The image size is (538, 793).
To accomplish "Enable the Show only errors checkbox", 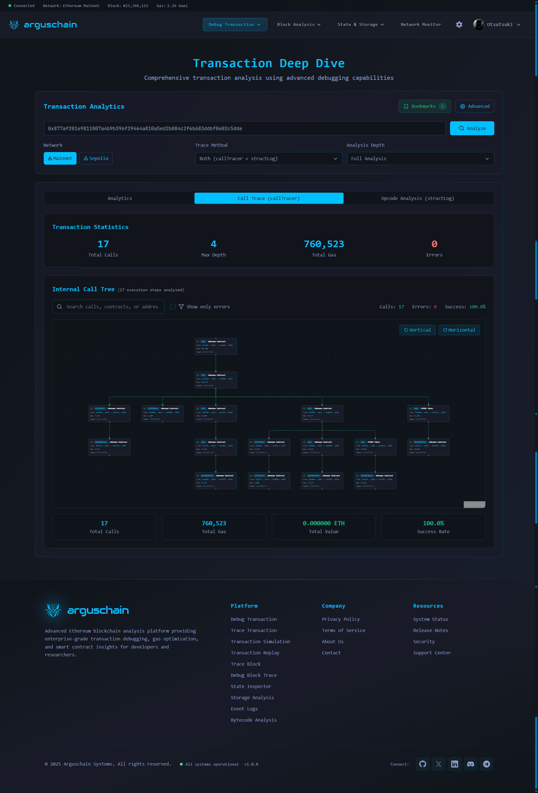I will tap(173, 306).
